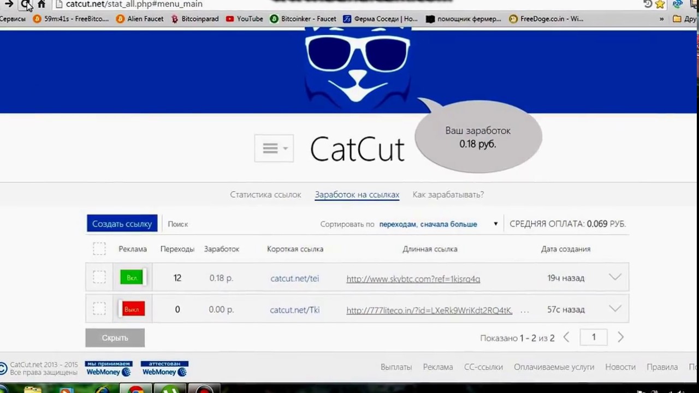Image resolution: width=699 pixels, height=393 pixels.
Task: Toggle the green Вкл. ad switch
Action: click(x=133, y=278)
